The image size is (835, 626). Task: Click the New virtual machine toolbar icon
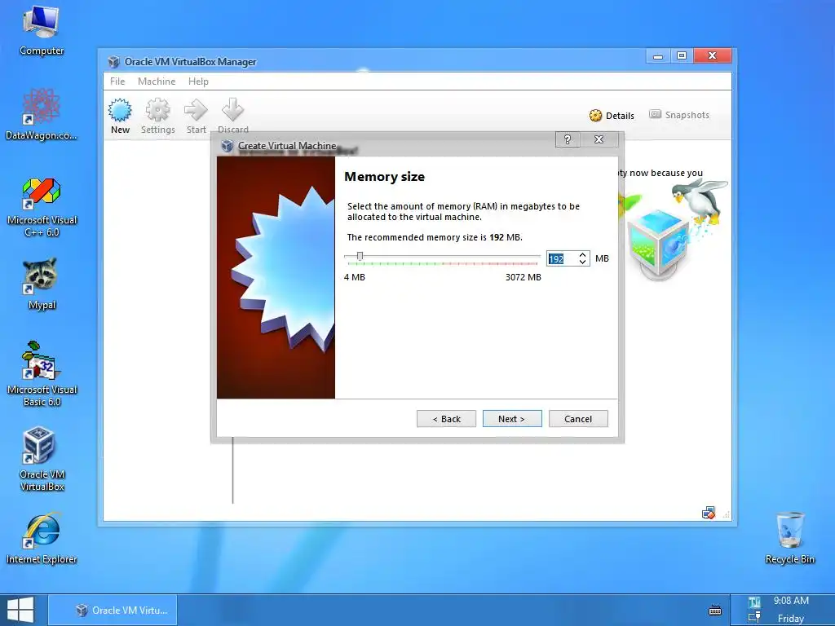[x=120, y=116]
